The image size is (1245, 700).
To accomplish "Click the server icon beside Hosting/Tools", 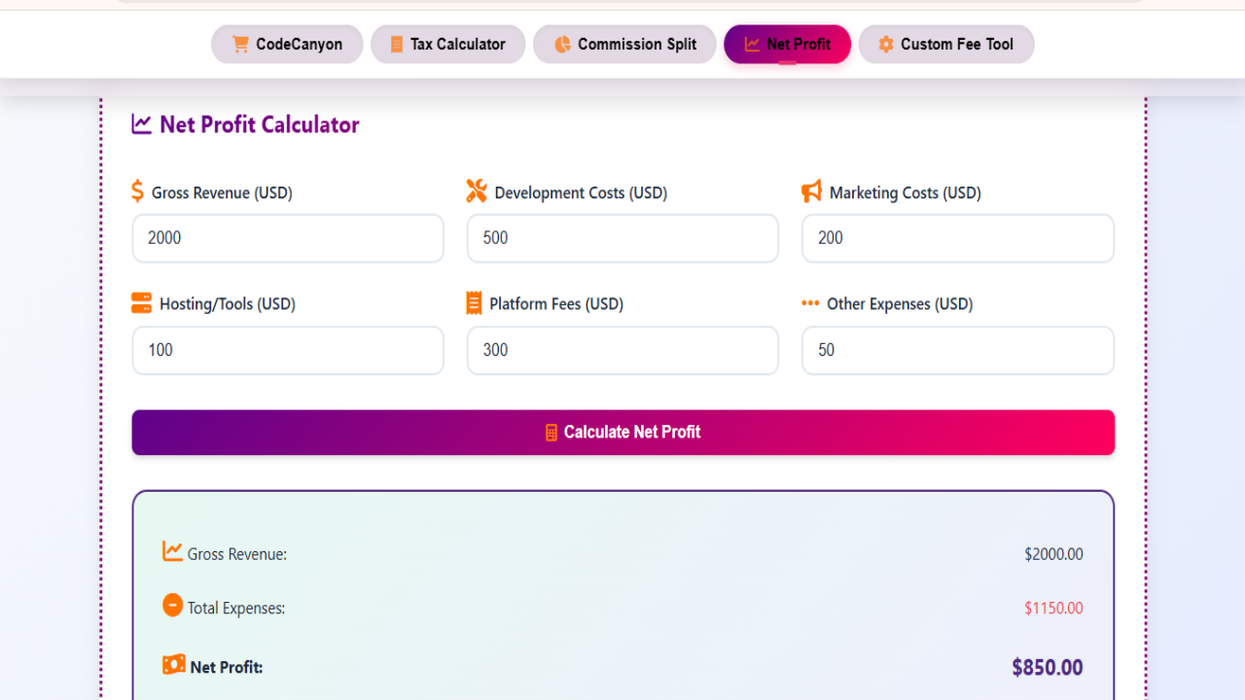I will click(142, 303).
